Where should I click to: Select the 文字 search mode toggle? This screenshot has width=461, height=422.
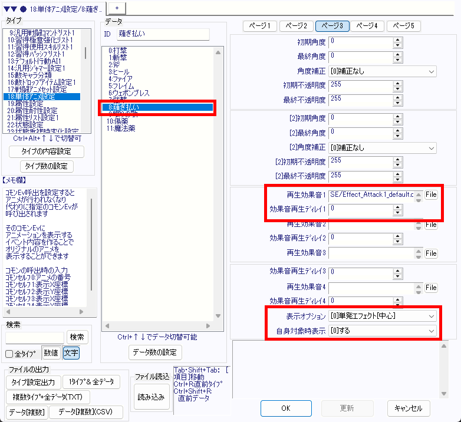[70, 353]
